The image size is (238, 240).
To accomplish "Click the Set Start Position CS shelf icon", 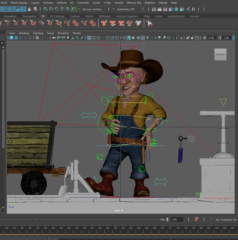I will point(75,23).
